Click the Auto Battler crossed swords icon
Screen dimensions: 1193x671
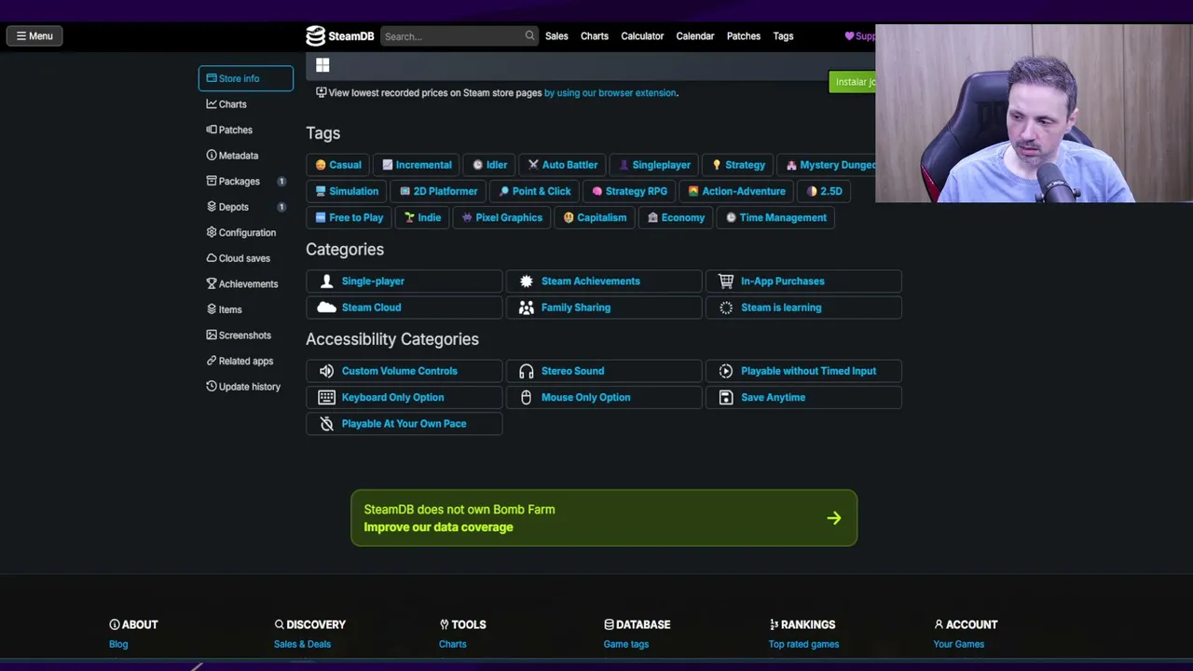tap(533, 165)
